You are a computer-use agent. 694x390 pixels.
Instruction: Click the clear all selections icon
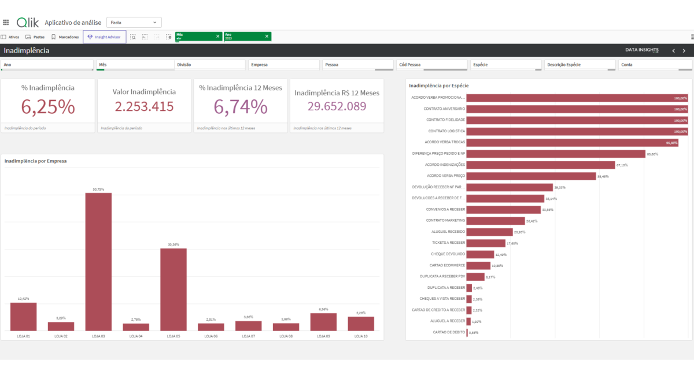(x=169, y=37)
